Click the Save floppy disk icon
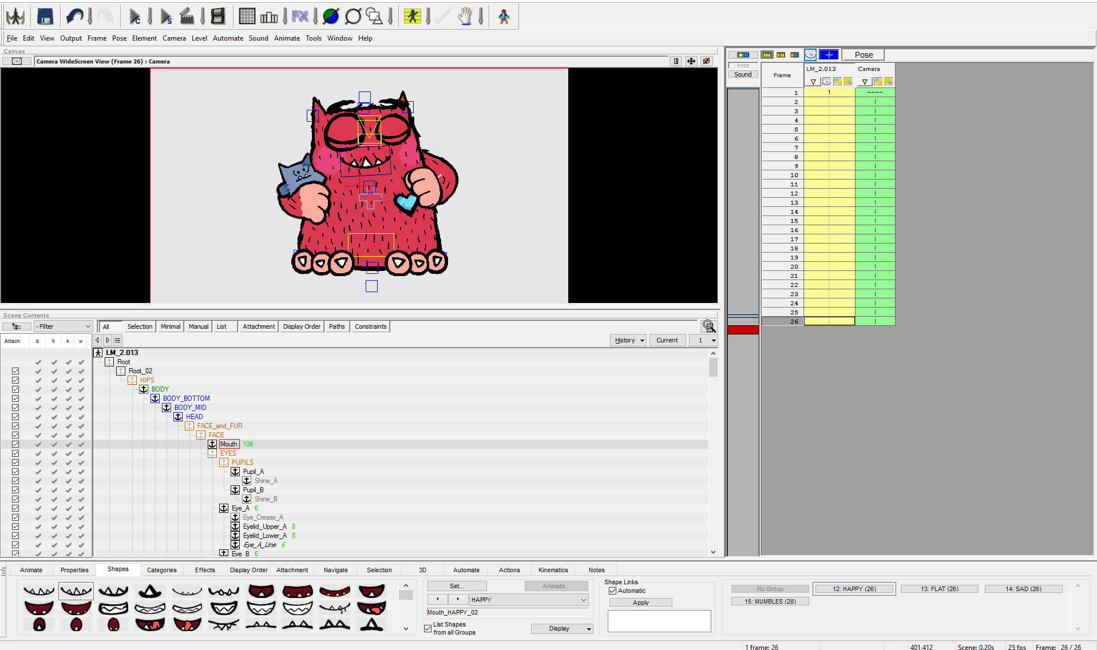 [x=45, y=17]
